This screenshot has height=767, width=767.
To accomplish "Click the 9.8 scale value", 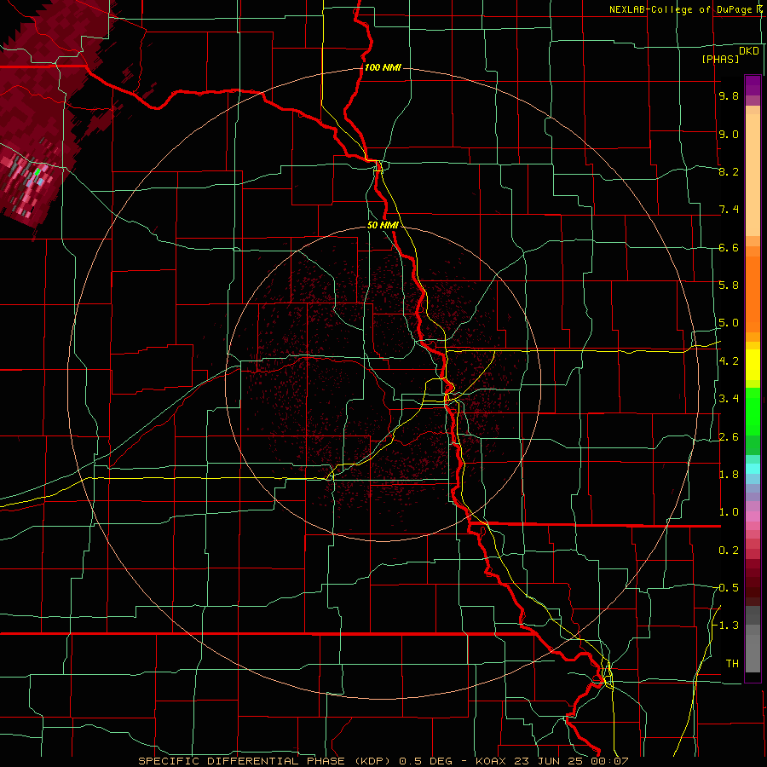I will click(729, 95).
